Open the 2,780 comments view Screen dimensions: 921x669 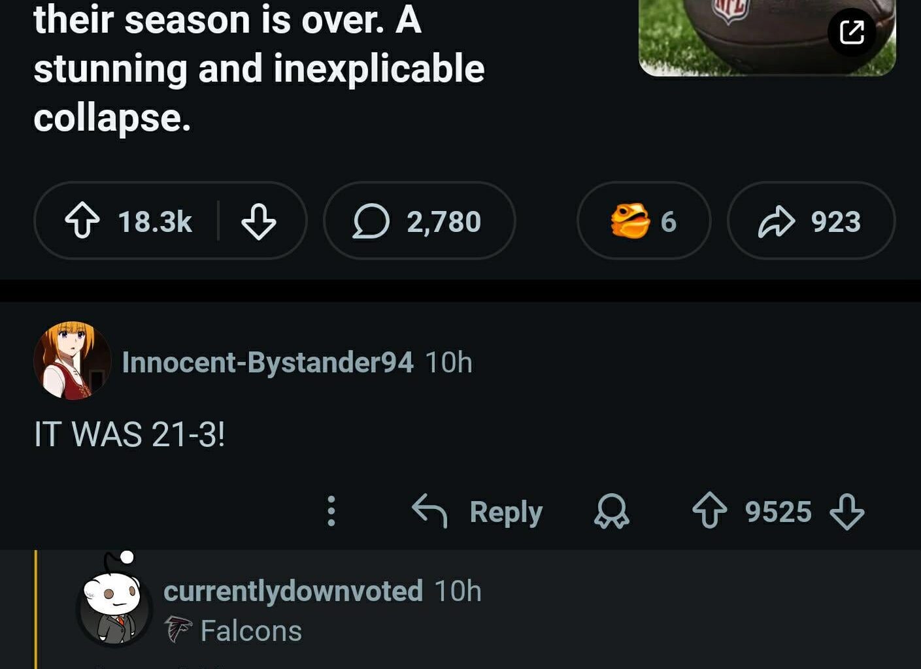[x=418, y=221]
